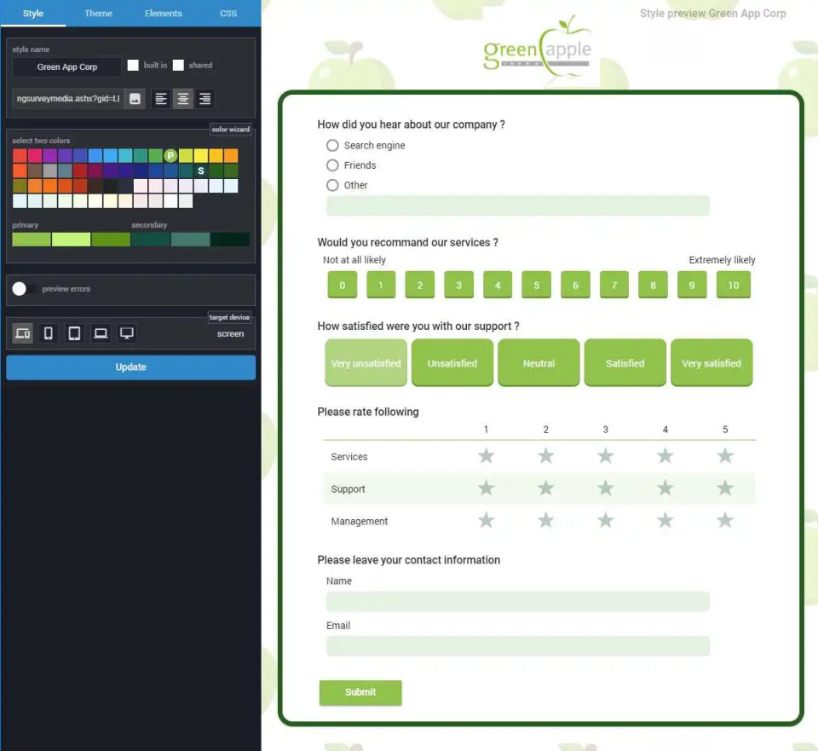Select the all-devices target device icon
818x751 pixels.
pyautogui.click(x=22, y=332)
